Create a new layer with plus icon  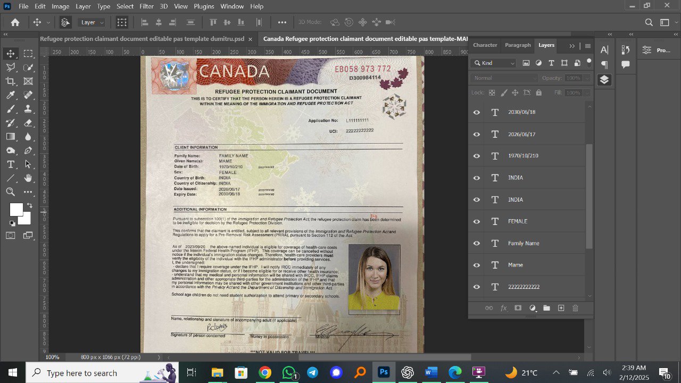click(x=561, y=308)
